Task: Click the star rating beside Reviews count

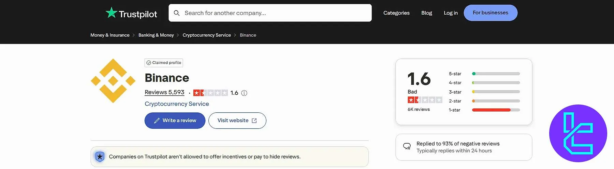Action: 210,93
